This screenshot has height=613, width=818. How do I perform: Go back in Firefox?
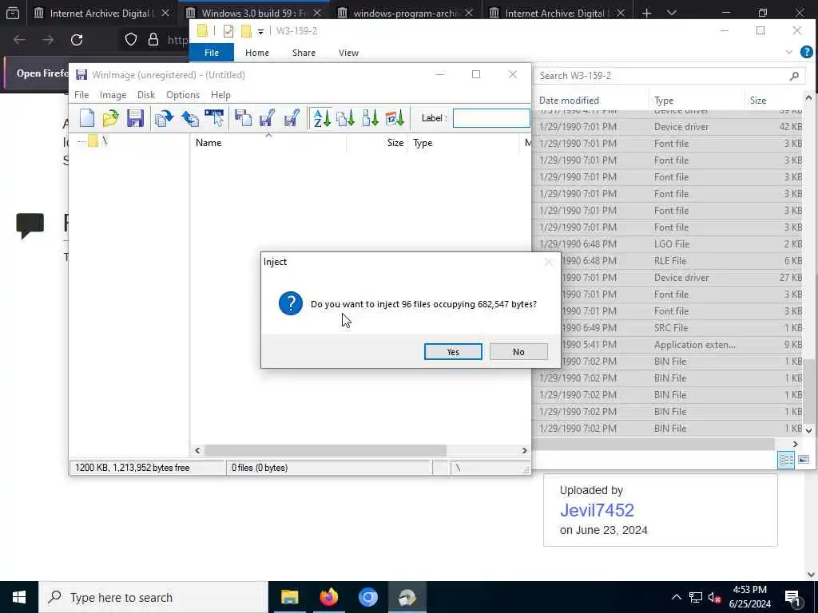click(19, 40)
